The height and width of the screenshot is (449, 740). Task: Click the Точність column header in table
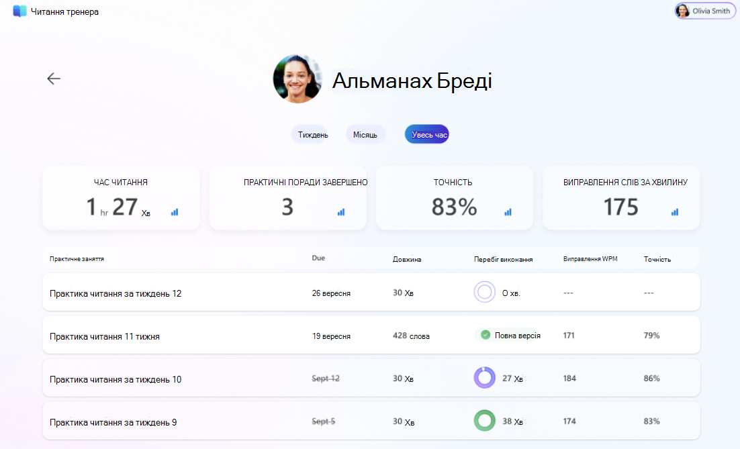coord(657,260)
